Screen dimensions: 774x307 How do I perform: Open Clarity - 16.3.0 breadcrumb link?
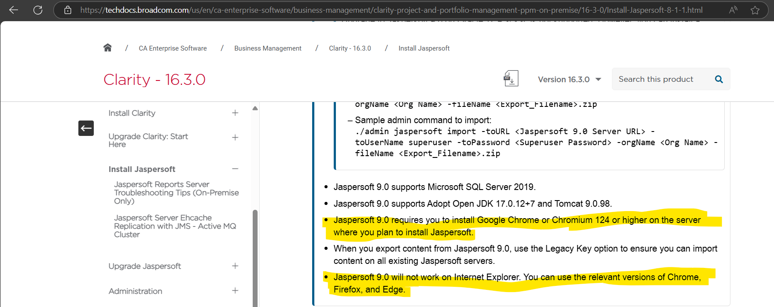pyautogui.click(x=350, y=48)
